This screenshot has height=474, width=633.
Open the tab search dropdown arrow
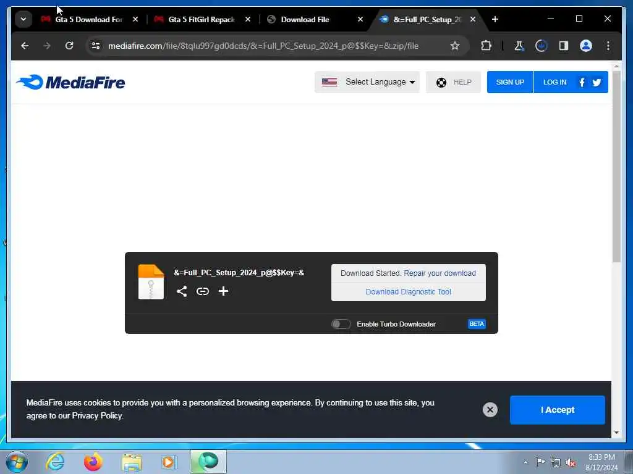pos(23,19)
